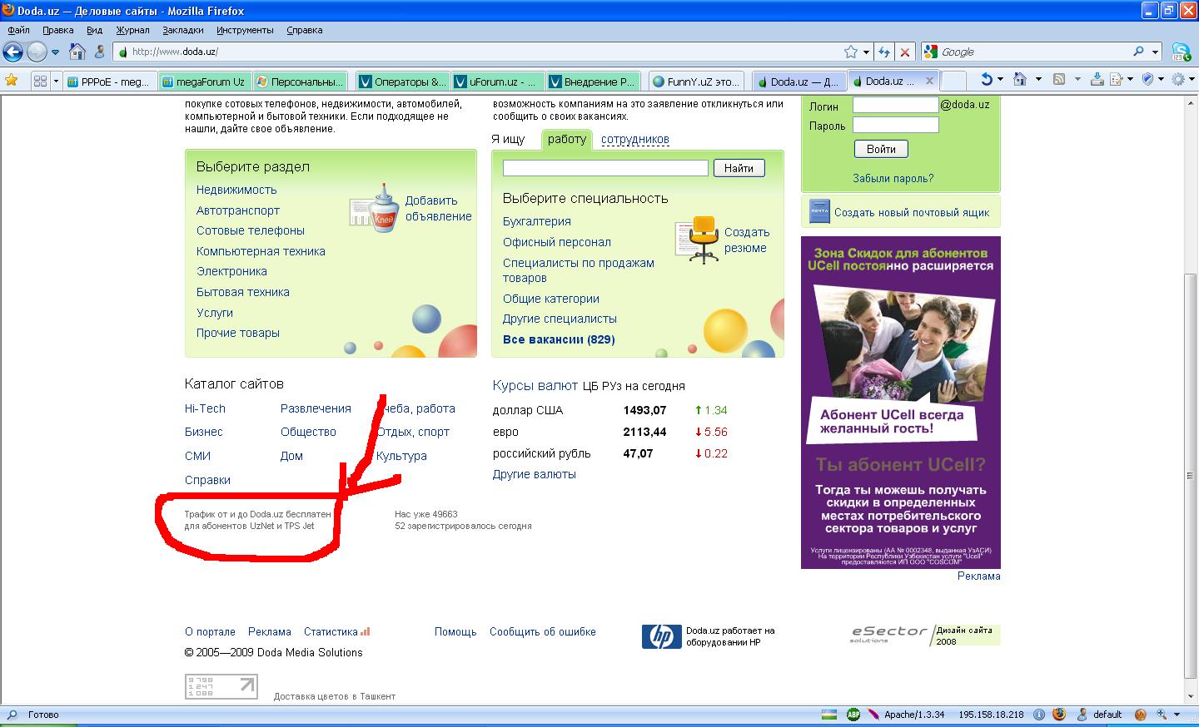
Task: Select the сотрудников job search tab
Action: [635, 140]
